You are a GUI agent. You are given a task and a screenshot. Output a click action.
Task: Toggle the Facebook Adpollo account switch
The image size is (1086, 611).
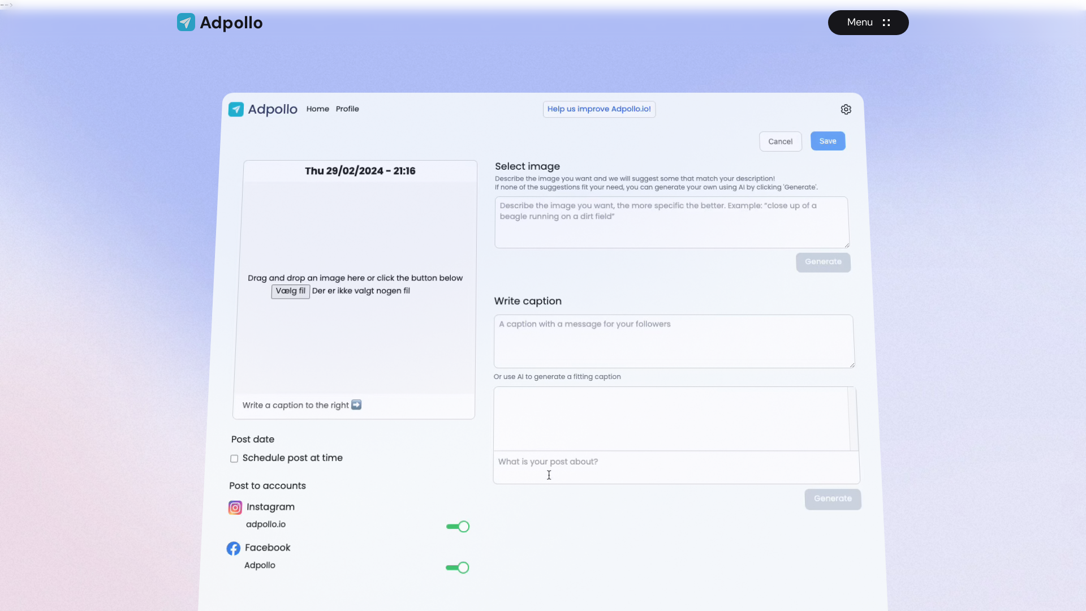click(x=457, y=567)
